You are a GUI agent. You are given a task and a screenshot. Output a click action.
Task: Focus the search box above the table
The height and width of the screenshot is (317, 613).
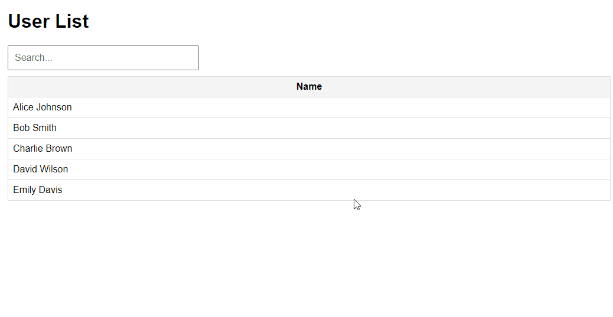103,58
